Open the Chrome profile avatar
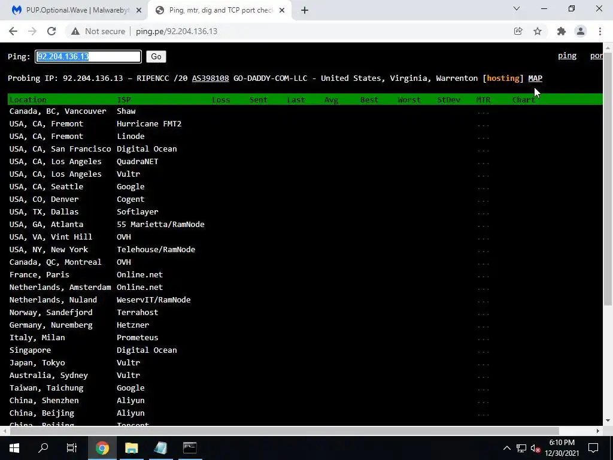Viewport: 613px width, 460px height. (x=581, y=31)
